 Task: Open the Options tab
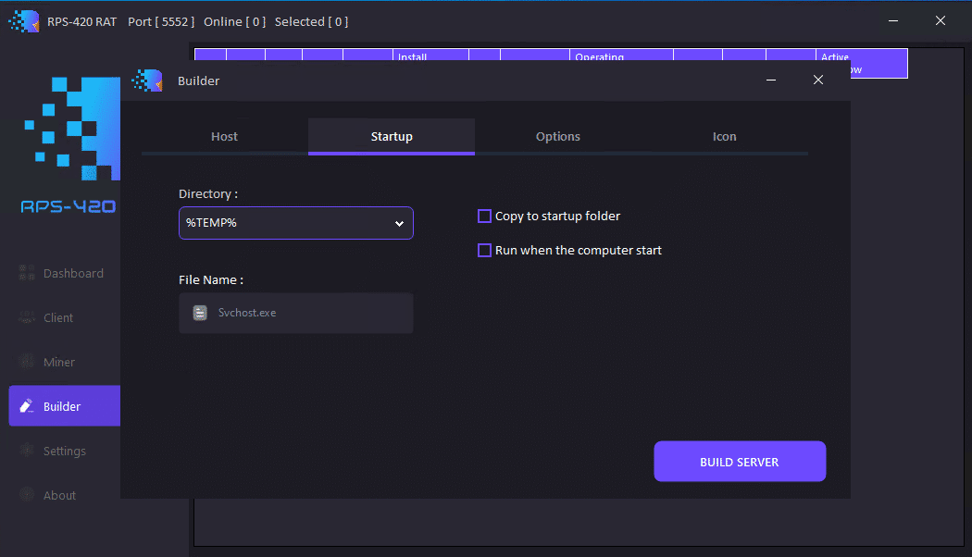click(x=557, y=136)
